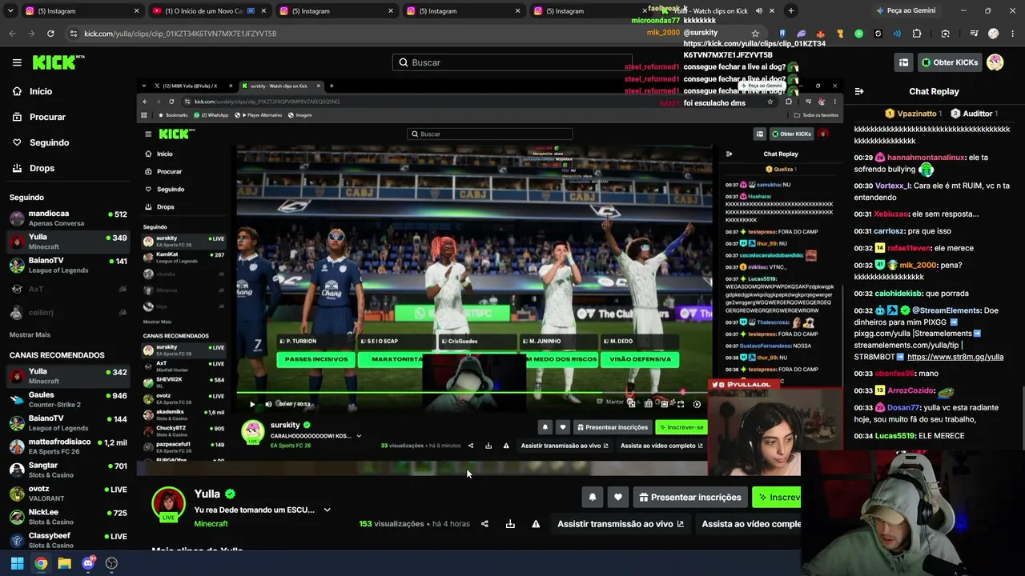
Task: Report the Yulla clip via the warning icon
Action: (536, 524)
